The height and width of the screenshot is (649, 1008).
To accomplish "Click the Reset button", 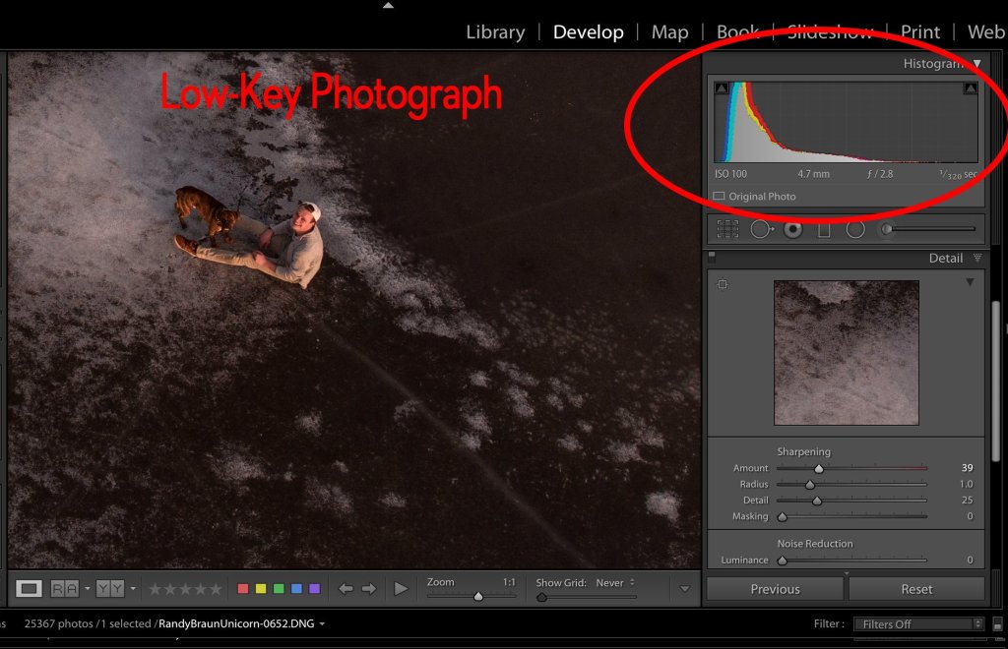I will coord(916,589).
